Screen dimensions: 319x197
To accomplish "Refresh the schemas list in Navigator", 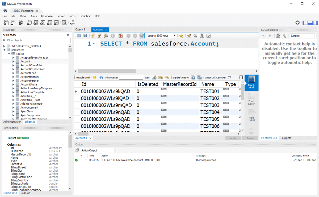I will click(x=68, y=35).
